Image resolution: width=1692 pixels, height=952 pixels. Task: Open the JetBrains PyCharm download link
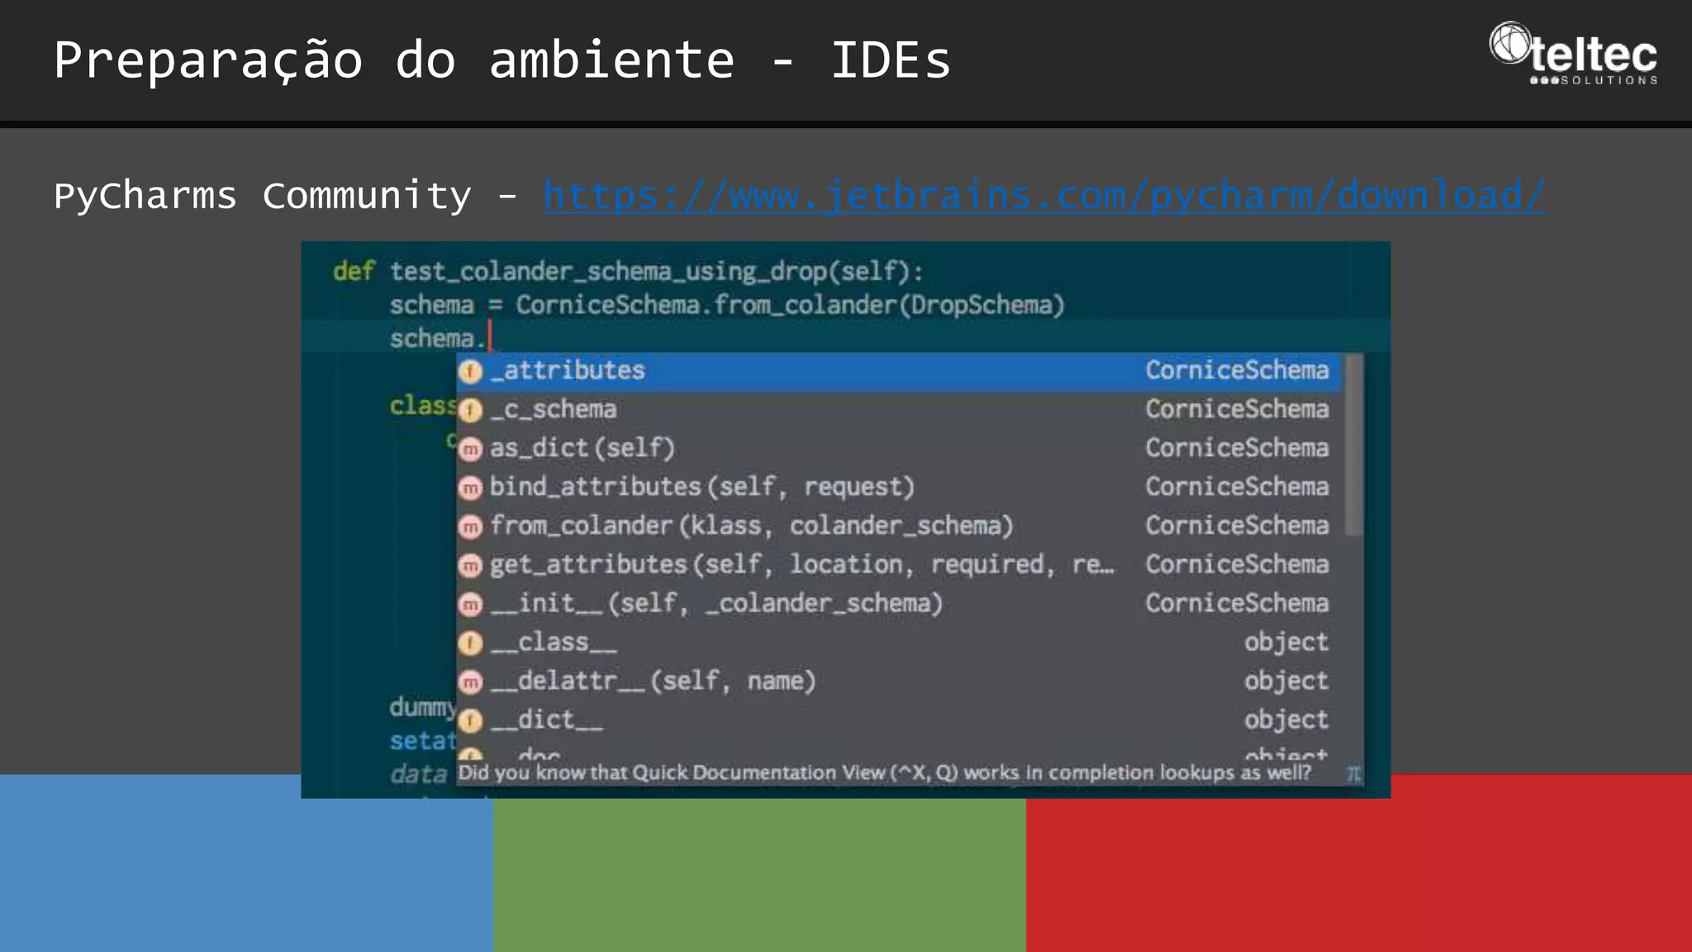[x=1043, y=197]
